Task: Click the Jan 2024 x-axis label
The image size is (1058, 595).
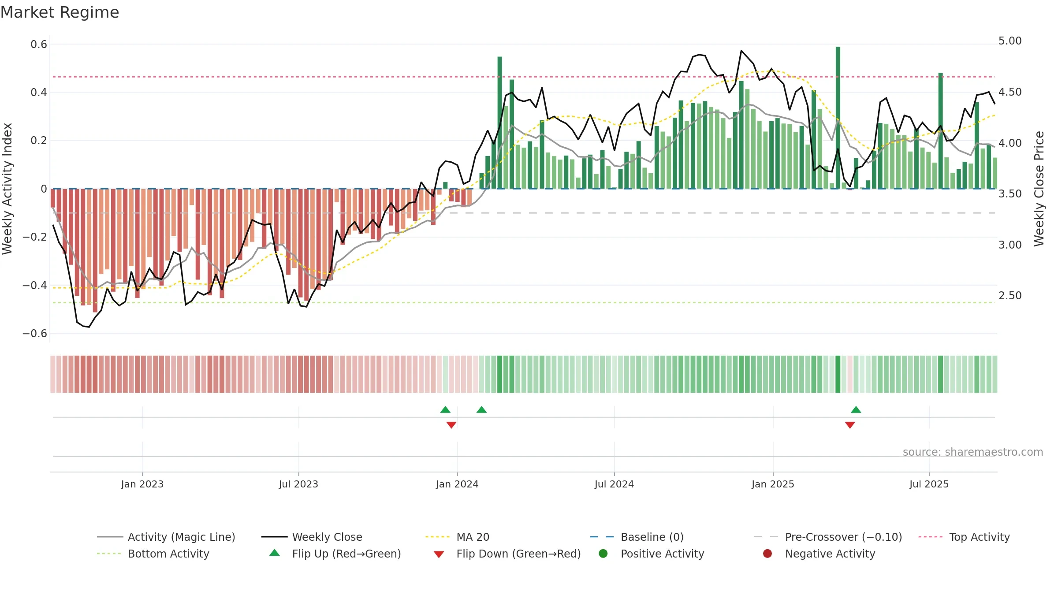Action: 457,484
